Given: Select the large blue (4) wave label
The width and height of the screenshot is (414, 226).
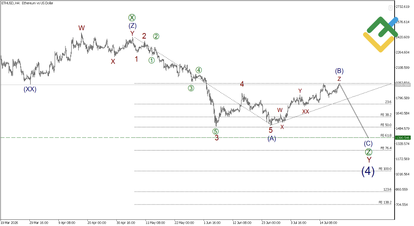Looking at the screenshot, I should point(368,171).
